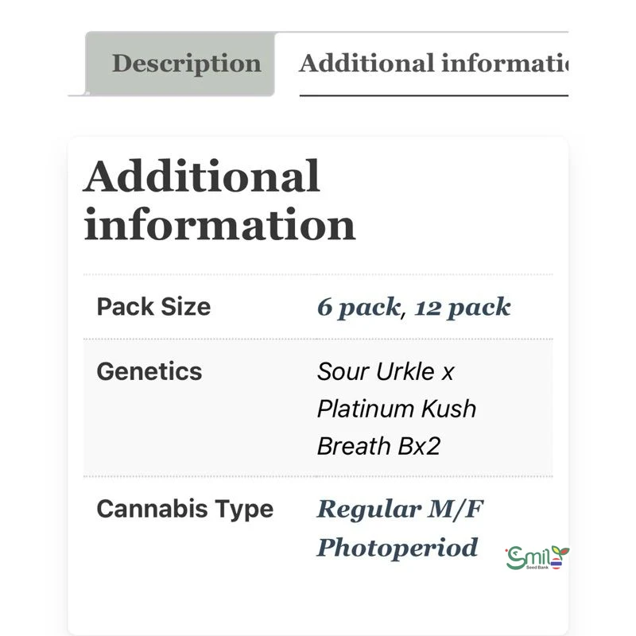This screenshot has height=636, width=636.
Task: Click the Cannabis Type row label
Action: tap(184, 509)
